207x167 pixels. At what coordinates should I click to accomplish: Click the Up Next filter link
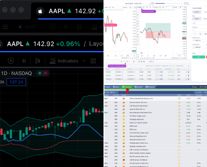click(198, 93)
